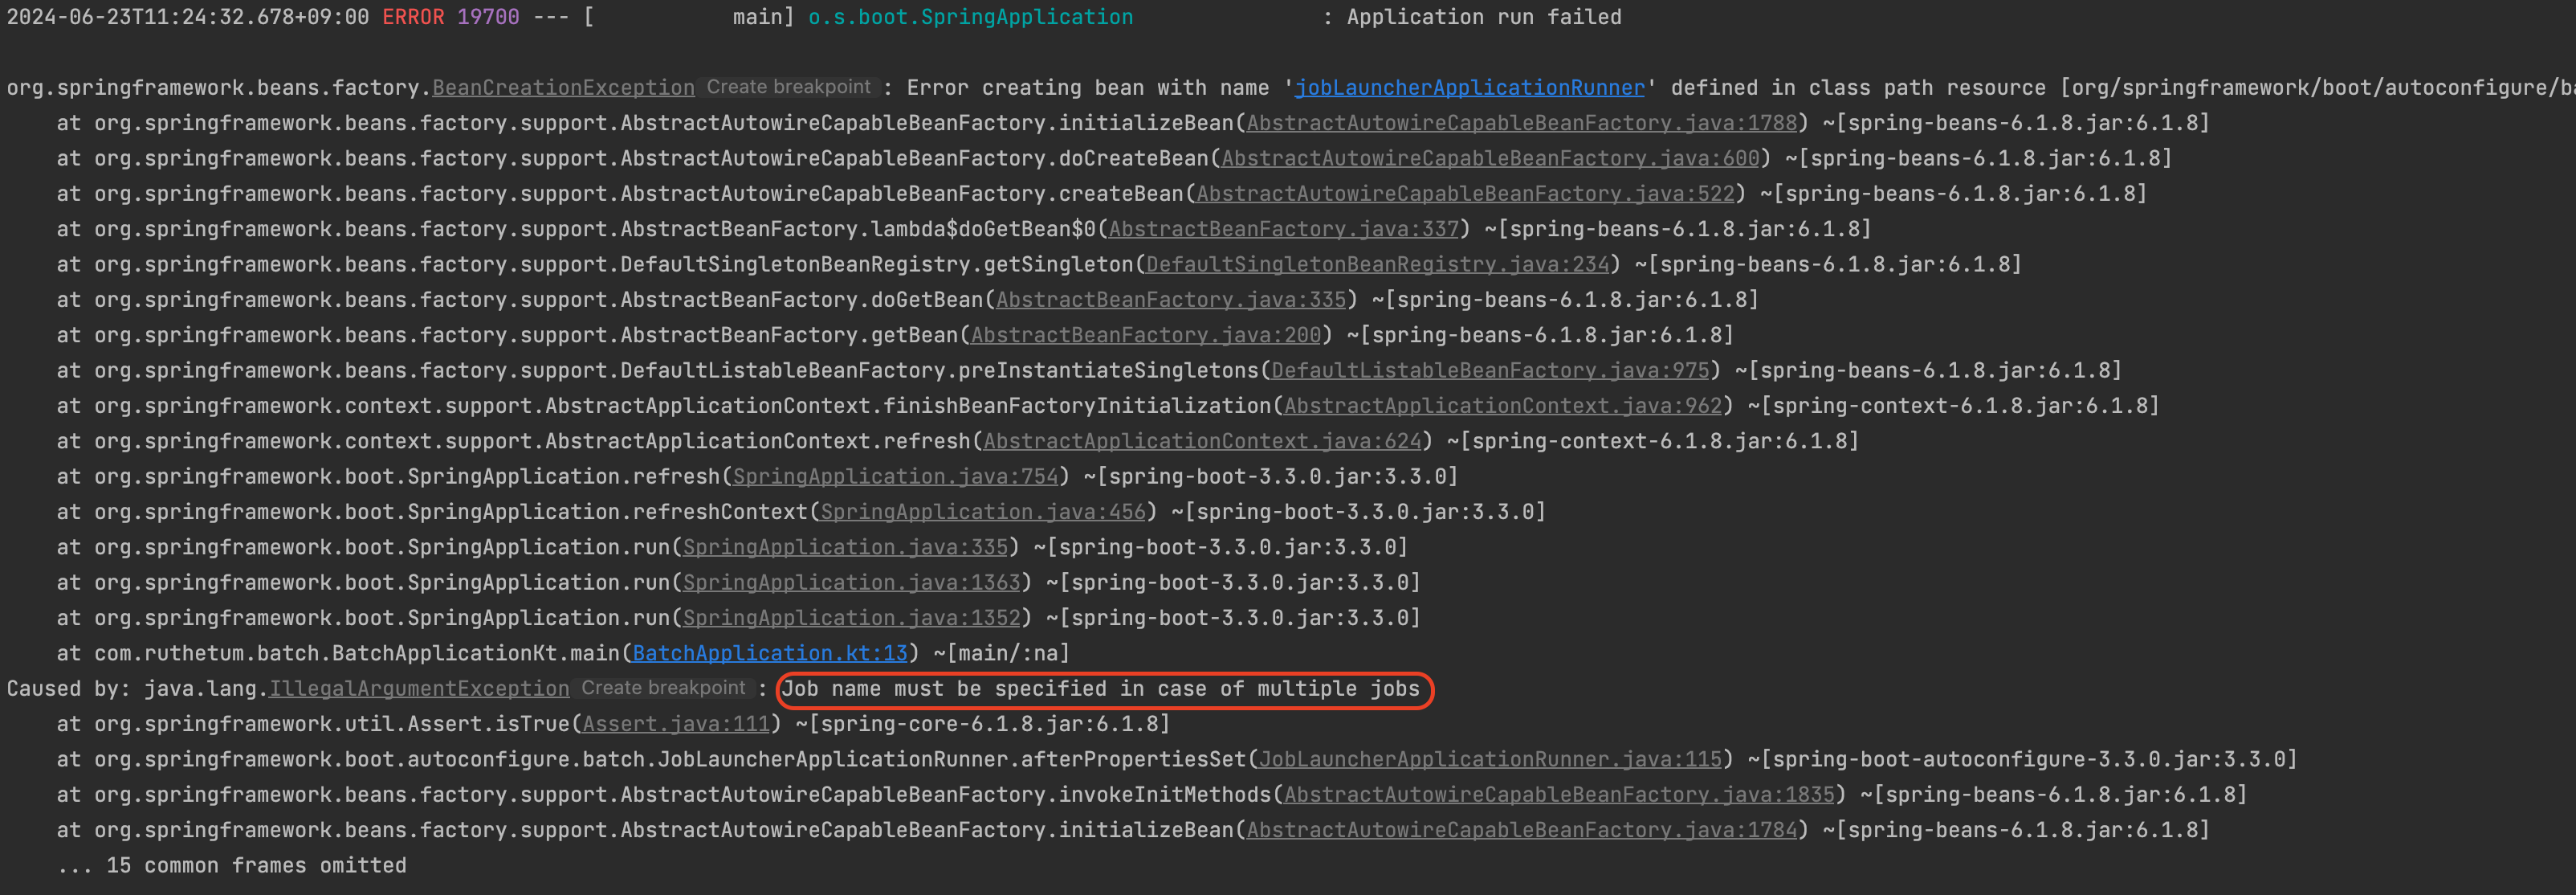This screenshot has height=895, width=2576.
Task: Click BatchApplication.kt:13 source link
Action: 769,653
